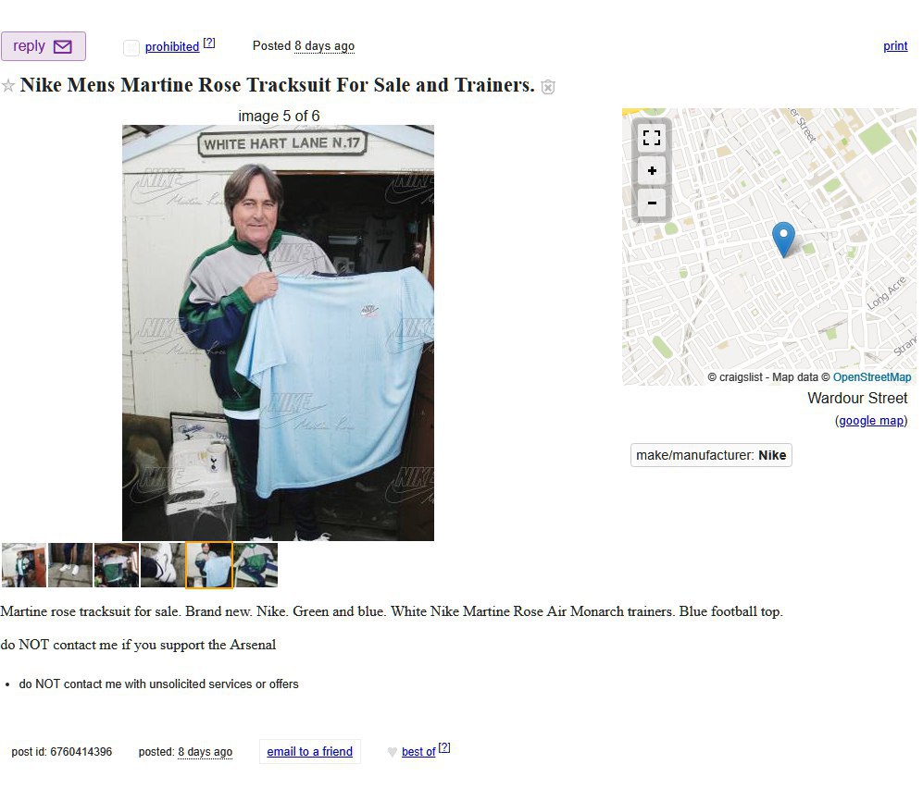Open the OpenStreetMap attribution link
Viewport: 923px width, 801px height.
[872, 377]
